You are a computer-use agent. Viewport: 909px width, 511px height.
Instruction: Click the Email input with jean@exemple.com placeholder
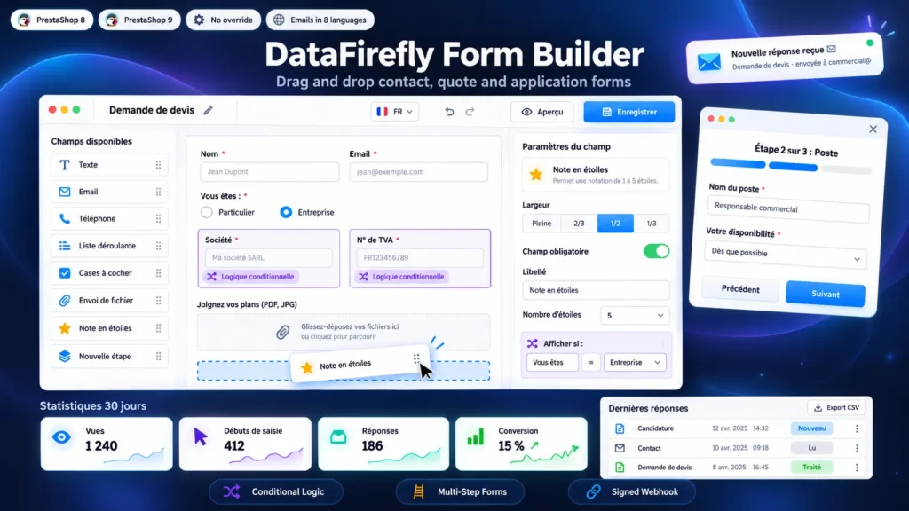(x=419, y=171)
